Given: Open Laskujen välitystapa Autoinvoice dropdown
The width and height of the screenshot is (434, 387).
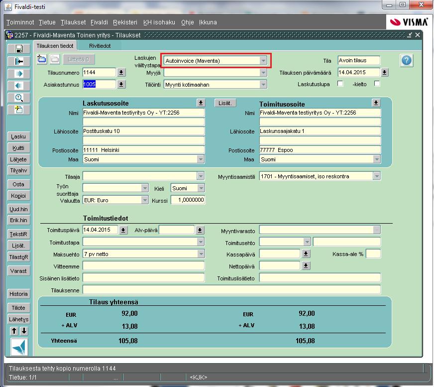Looking at the screenshot, I should pyautogui.click(x=263, y=60).
